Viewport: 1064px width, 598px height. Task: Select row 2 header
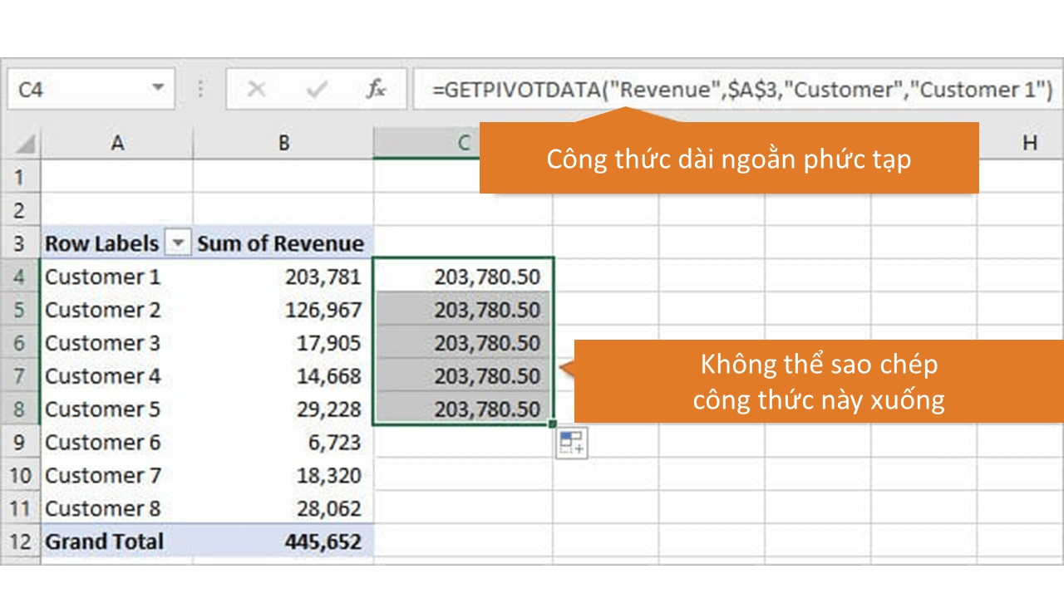(x=20, y=210)
